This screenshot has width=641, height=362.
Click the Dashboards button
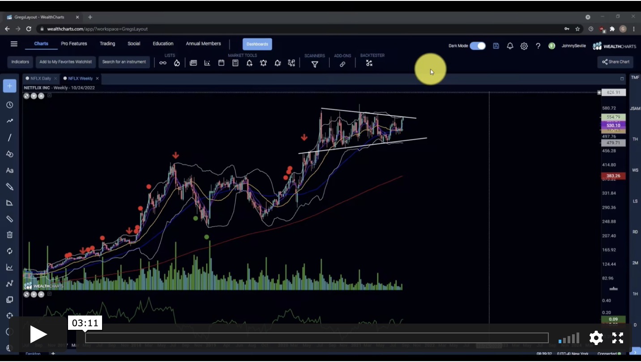[257, 44]
